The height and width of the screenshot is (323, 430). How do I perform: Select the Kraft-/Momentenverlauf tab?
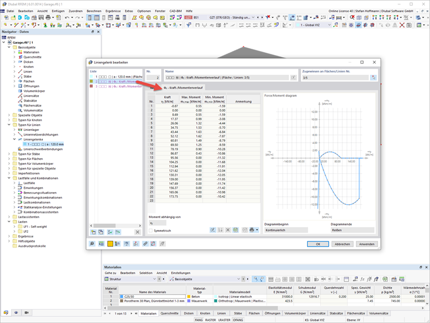[x=183, y=88]
